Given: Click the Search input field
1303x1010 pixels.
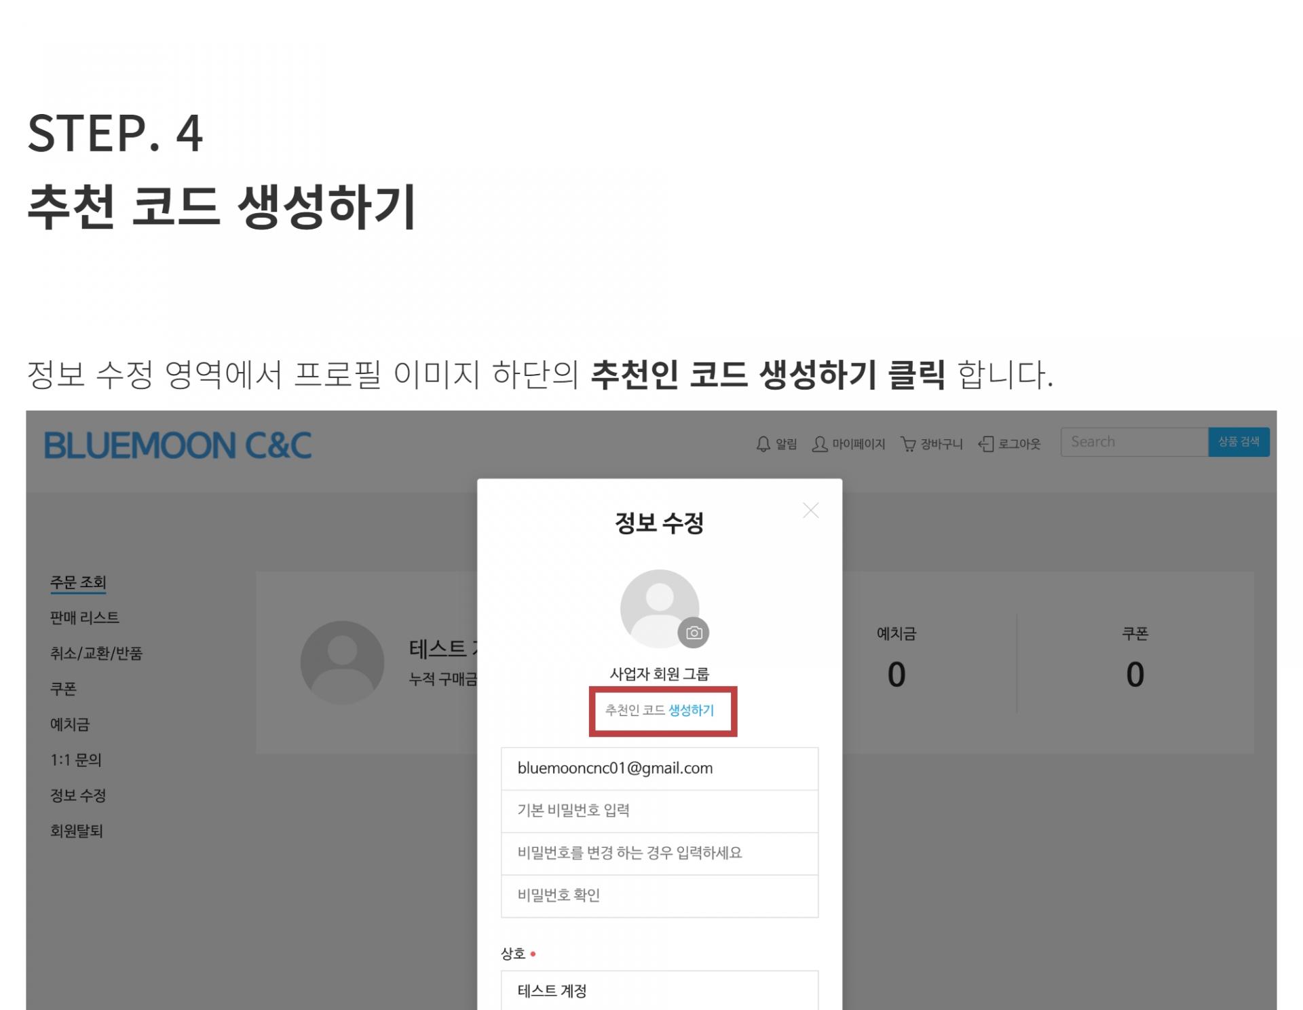Looking at the screenshot, I should (1135, 442).
